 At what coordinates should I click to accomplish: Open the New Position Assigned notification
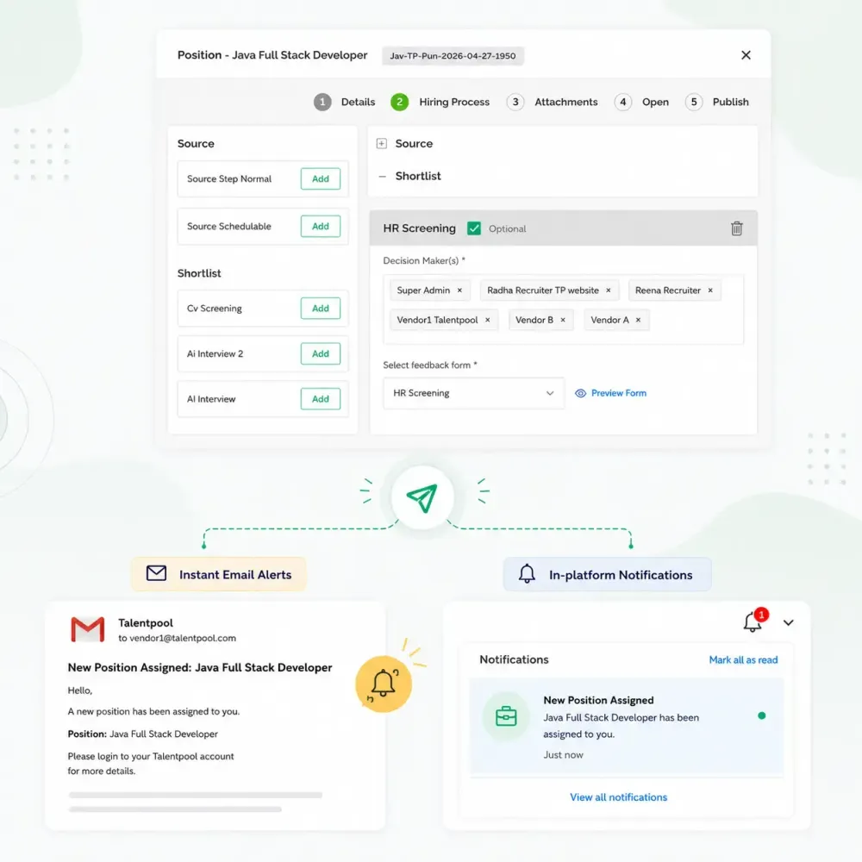coord(627,726)
